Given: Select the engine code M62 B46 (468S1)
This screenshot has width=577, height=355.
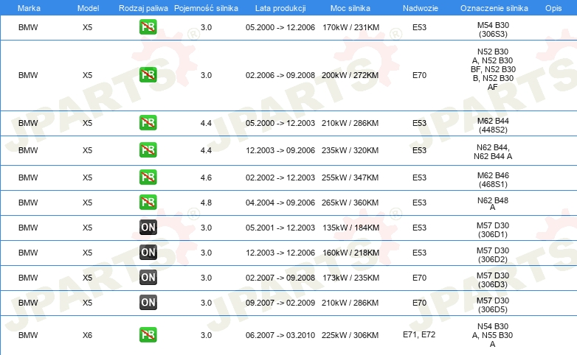Looking at the screenshot, I should [493, 180].
